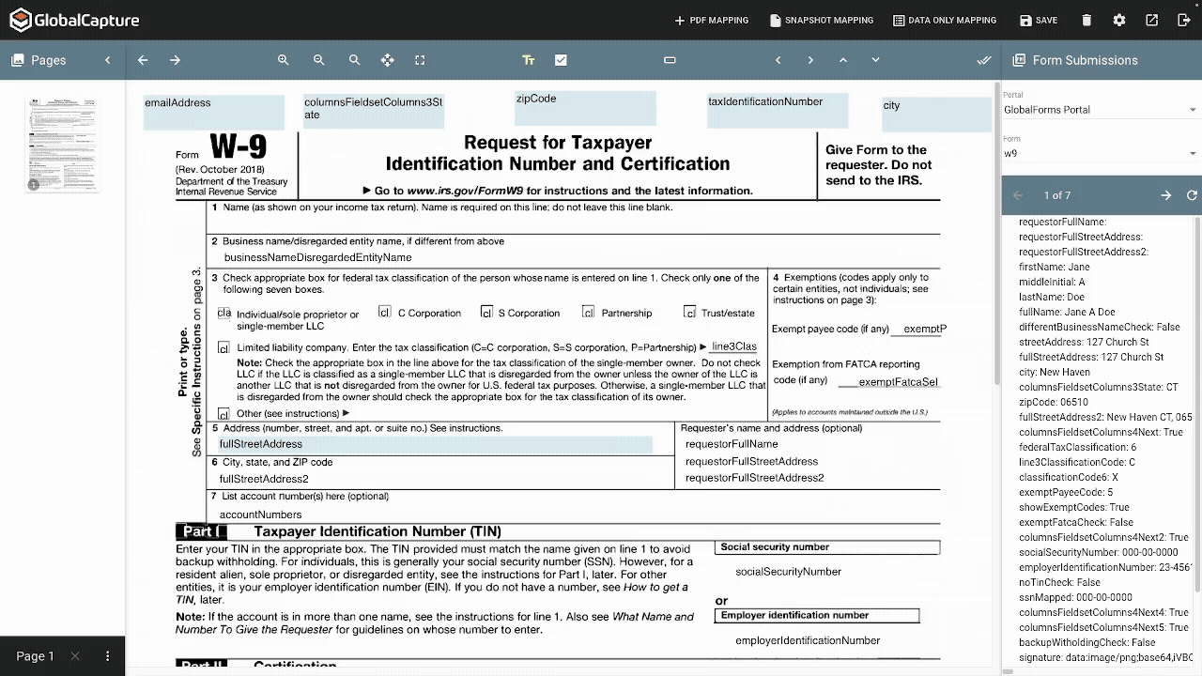Go forward with right arrow in toolbar
This screenshot has height=676, width=1202.
tap(175, 60)
